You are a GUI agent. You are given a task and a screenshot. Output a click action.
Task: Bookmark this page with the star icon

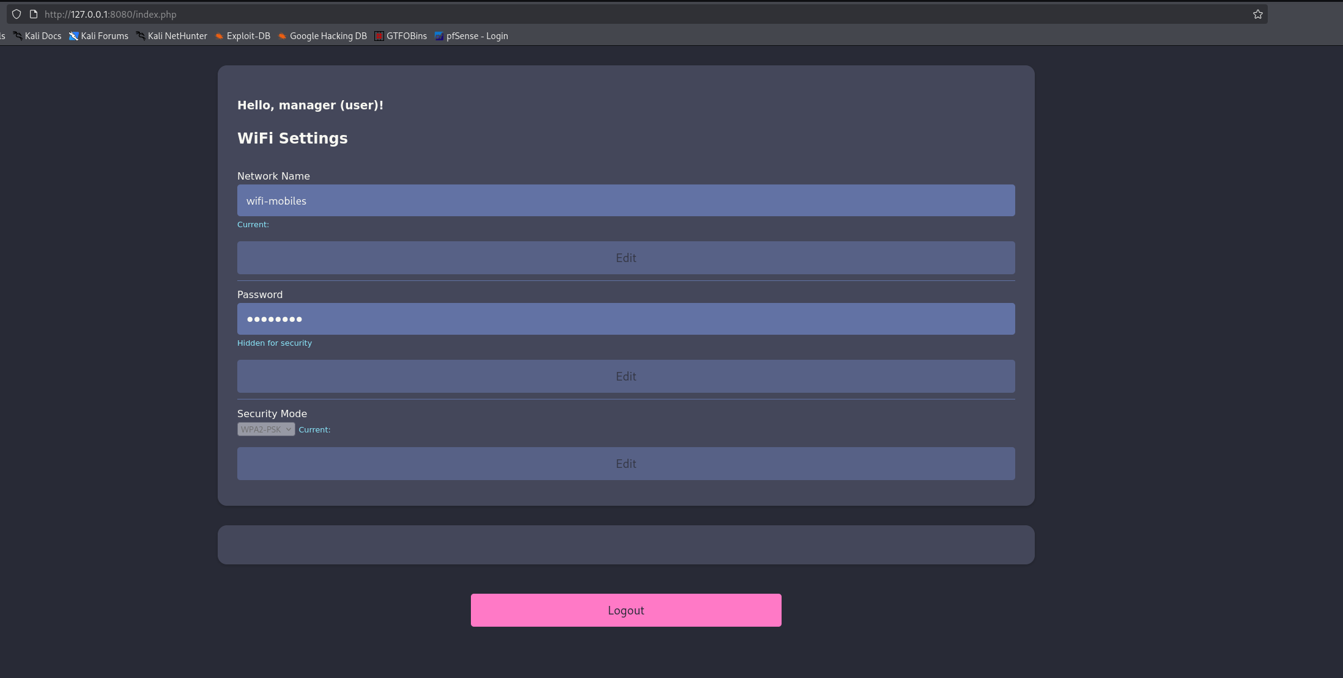(1257, 14)
